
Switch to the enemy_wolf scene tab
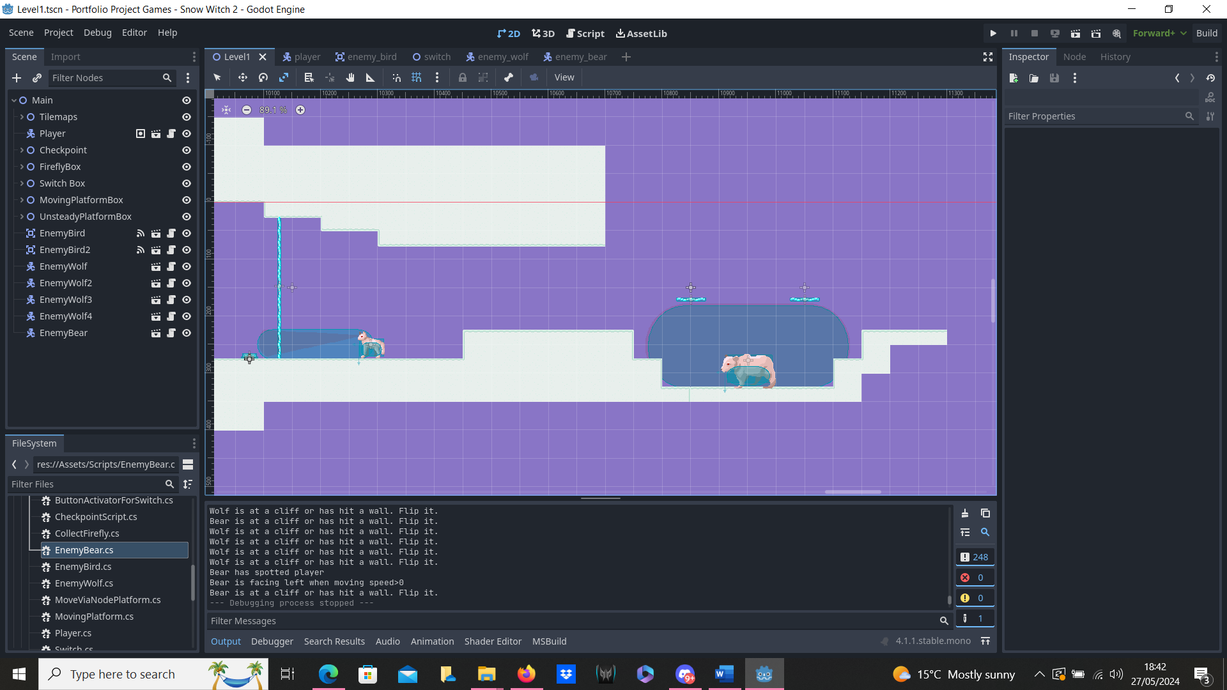pyautogui.click(x=497, y=57)
